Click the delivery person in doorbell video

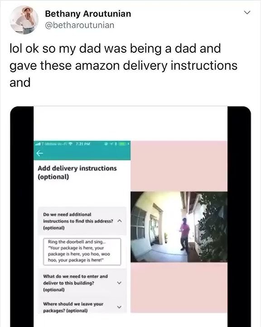(x=184, y=234)
